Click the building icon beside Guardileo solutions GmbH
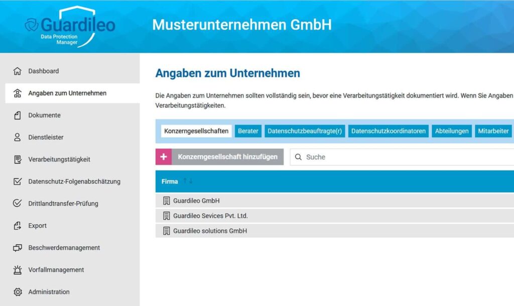This screenshot has height=306, width=514. click(x=167, y=231)
